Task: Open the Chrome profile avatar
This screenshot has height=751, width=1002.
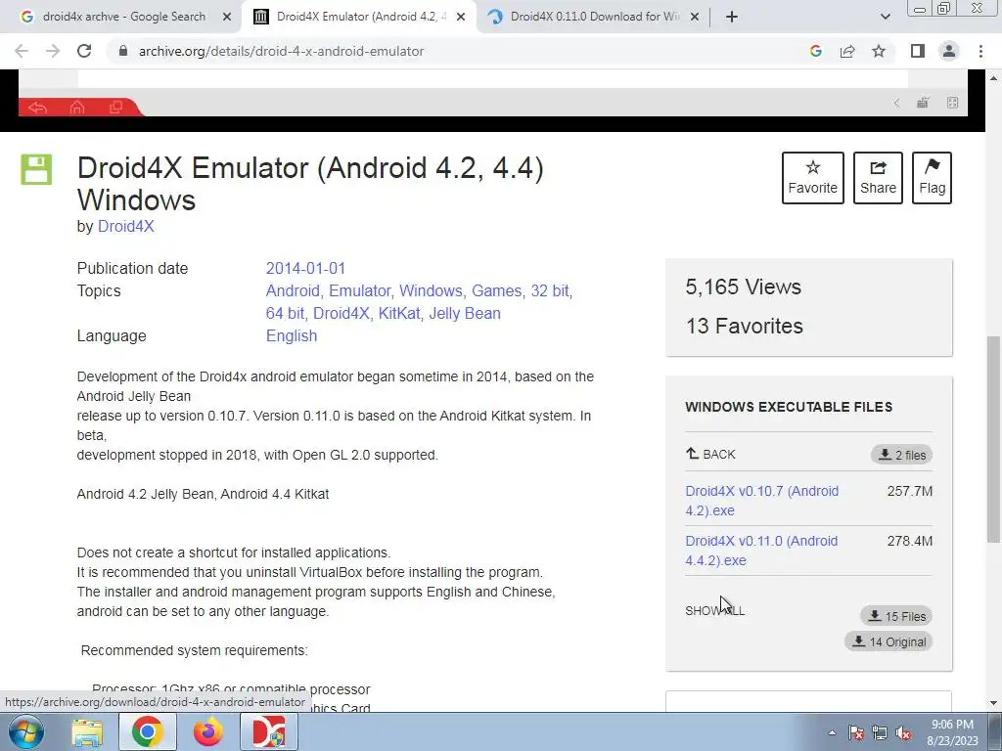Action: pos(949,51)
